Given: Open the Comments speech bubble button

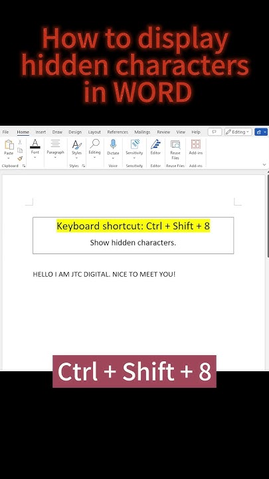Looking at the screenshot, I should point(215,132).
